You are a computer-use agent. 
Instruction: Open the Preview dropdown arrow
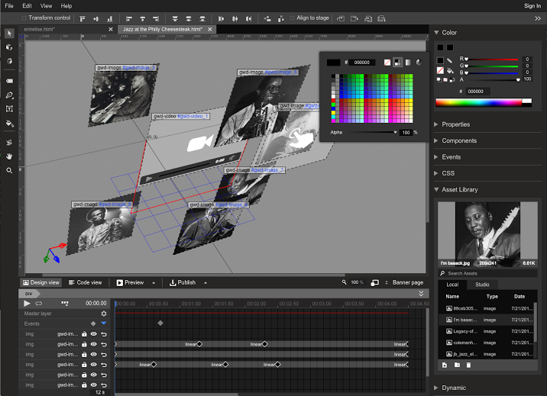154,283
